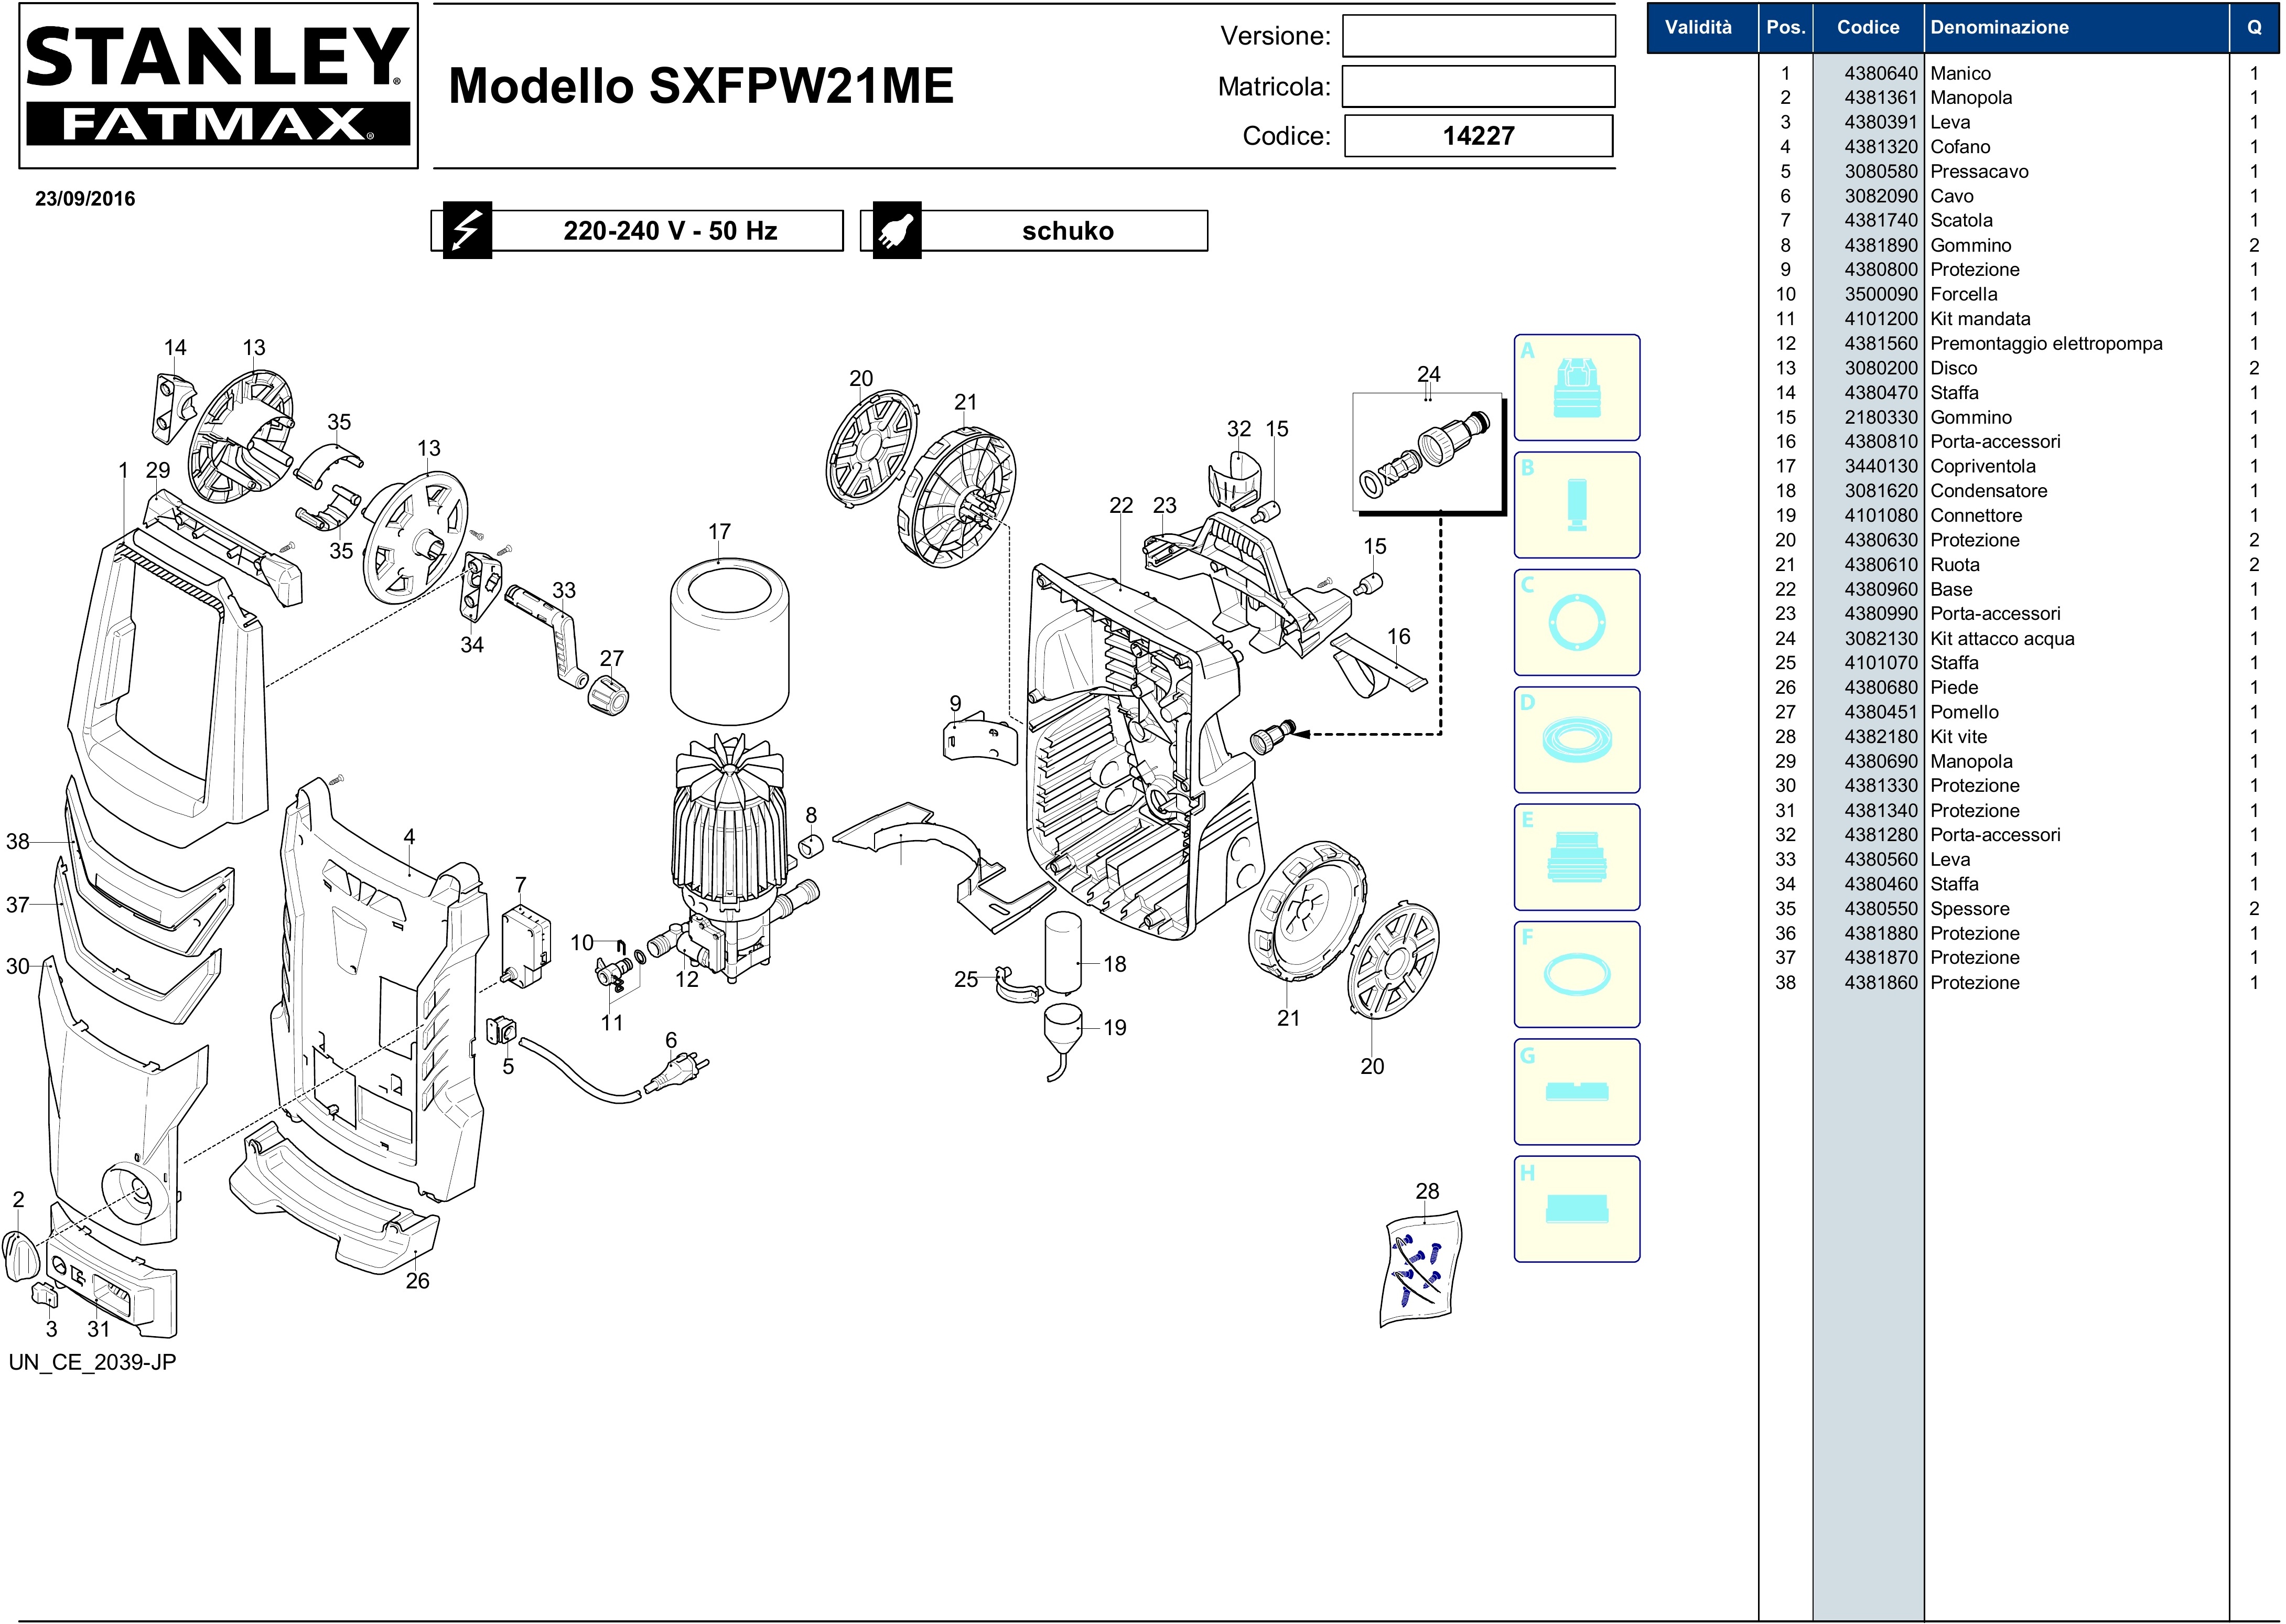Click the water connector kit box 24
This screenshot has height=1624, width=2286.
[x=1427, y=453]
